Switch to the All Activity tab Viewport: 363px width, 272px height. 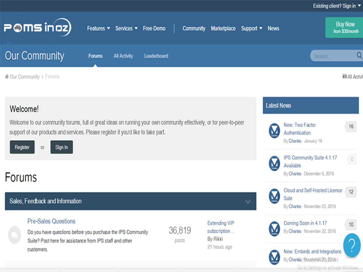pos(123,56)
